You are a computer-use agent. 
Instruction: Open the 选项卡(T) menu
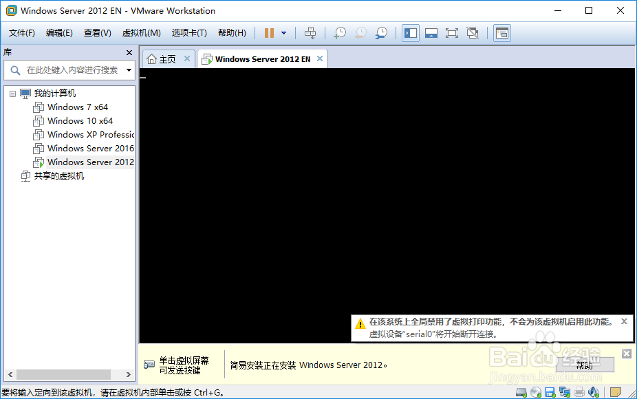(x=189, y=33)
